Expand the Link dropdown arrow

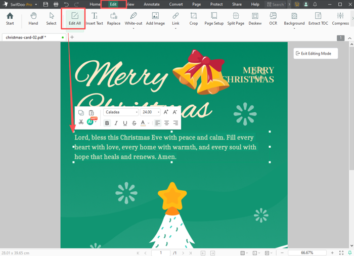(x=175, y=29)
